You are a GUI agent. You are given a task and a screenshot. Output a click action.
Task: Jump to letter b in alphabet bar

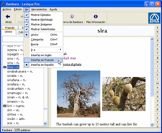(x=158, y=32)
